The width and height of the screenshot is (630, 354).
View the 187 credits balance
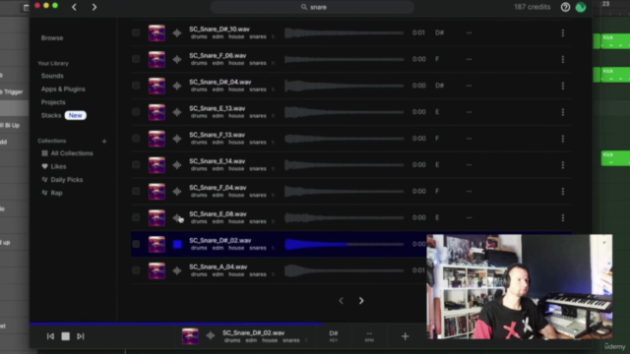[x=532, y=7]
